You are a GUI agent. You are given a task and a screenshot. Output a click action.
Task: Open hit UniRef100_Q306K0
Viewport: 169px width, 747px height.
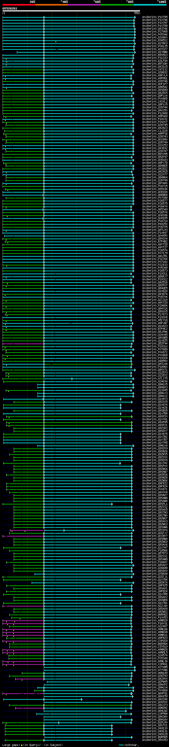coord(155,37)
